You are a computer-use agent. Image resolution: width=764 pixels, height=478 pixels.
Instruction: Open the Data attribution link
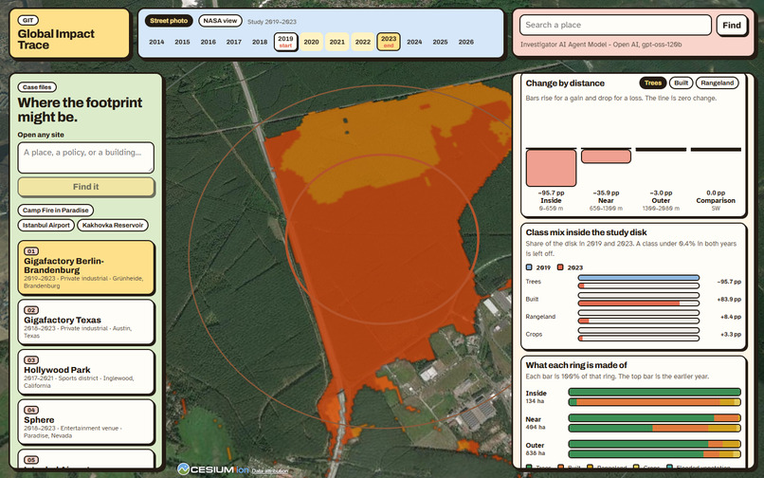click(270, 471)
